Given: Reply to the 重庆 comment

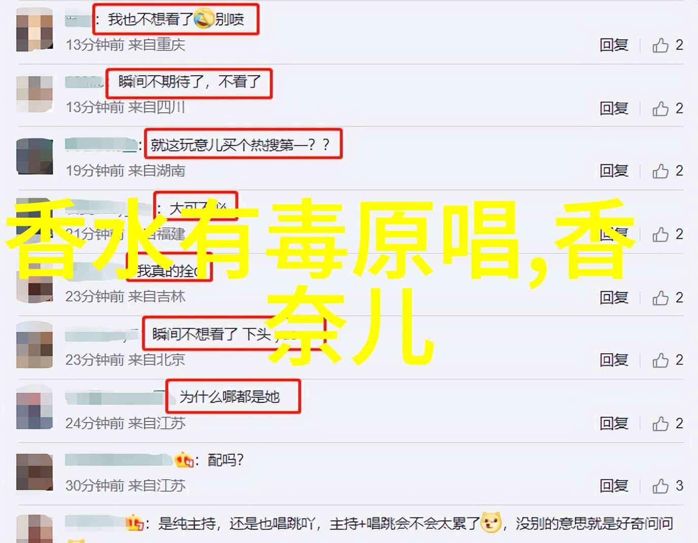Looking at the screenshot, I should tap(614, 45).
